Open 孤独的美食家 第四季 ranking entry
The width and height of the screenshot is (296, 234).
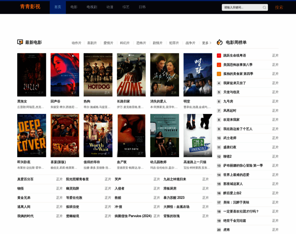[x=238, y=74]
